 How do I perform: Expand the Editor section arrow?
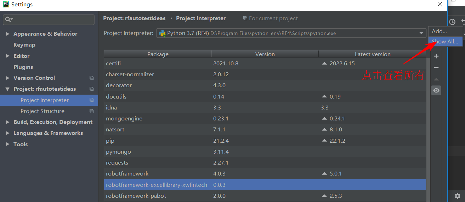coord(7,56)
